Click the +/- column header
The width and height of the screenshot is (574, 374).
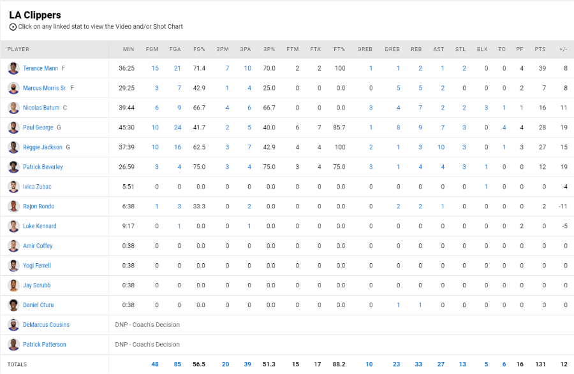pos(563,49)
